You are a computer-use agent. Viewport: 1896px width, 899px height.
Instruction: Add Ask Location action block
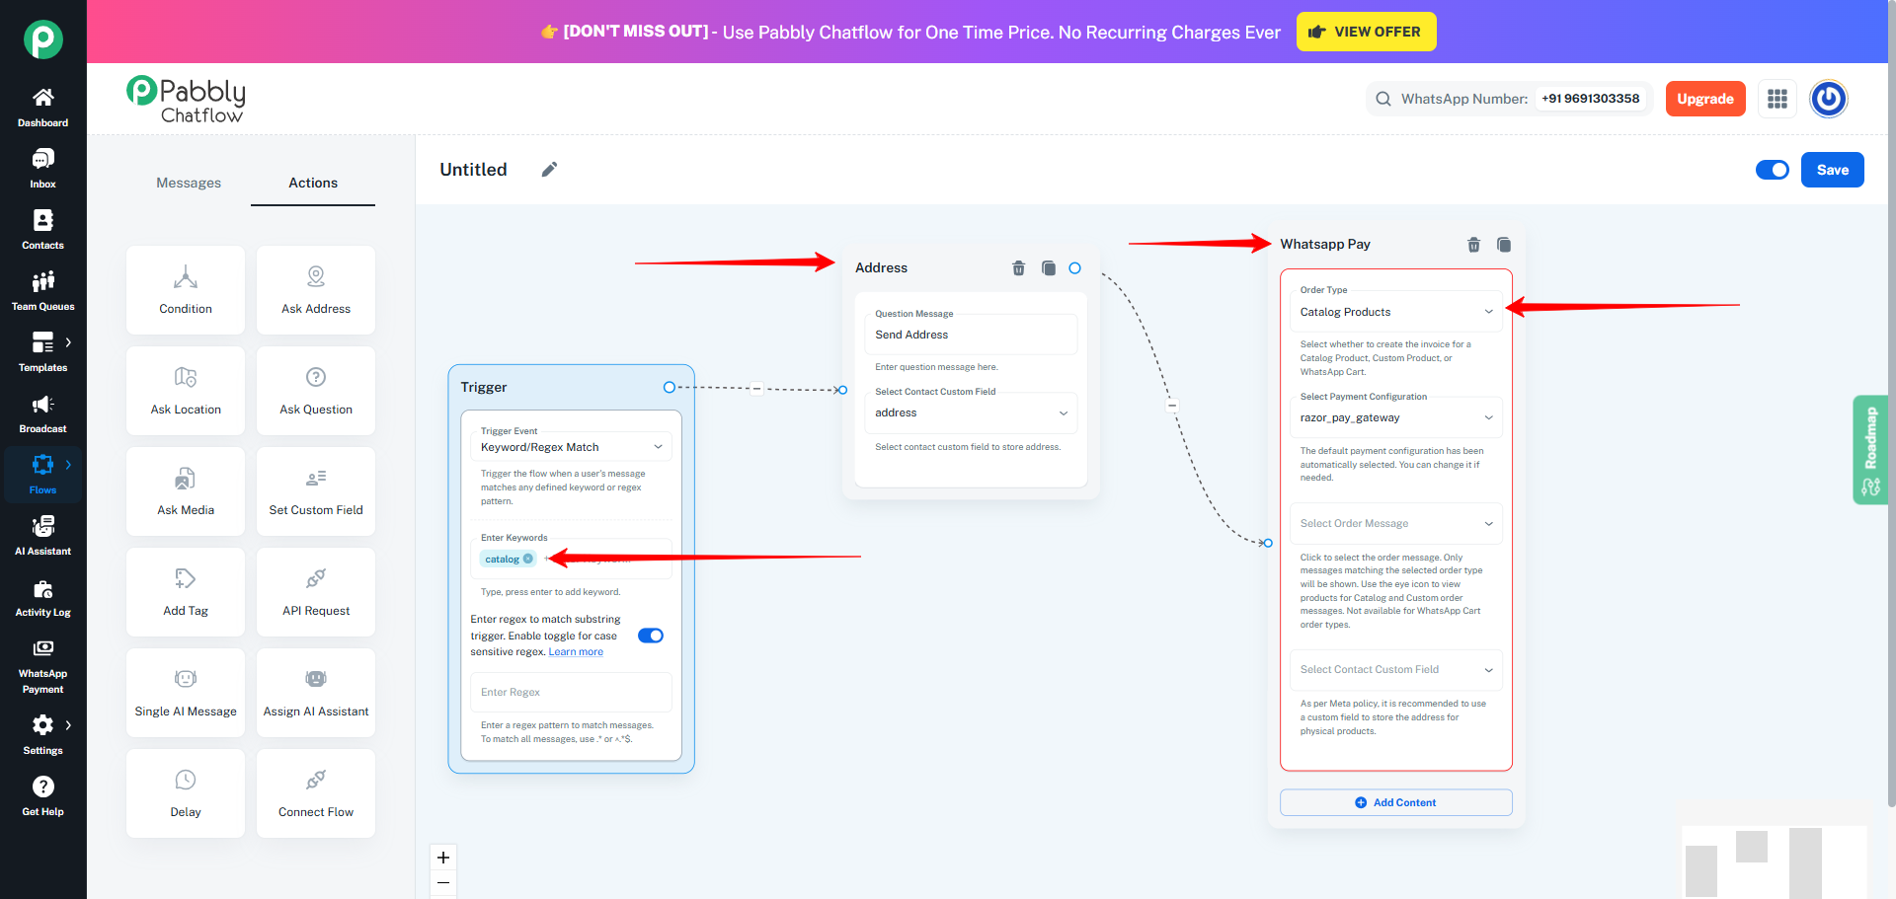[x=186, y=391]
